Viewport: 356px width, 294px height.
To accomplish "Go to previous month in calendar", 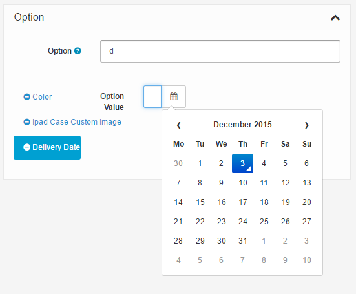I will pyautogui.click(x=179, y=125).
